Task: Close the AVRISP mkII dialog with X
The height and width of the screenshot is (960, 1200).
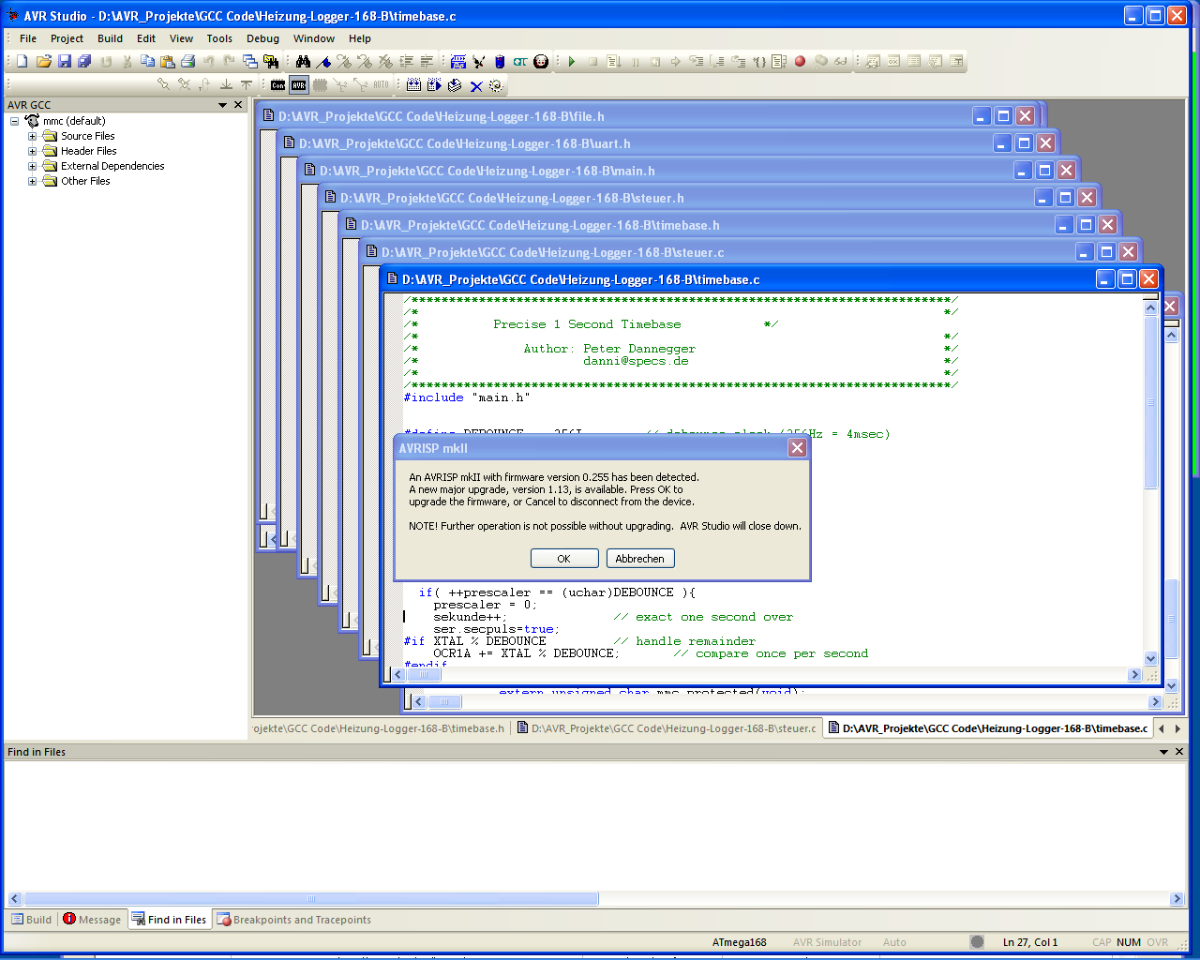Action: 797,448
